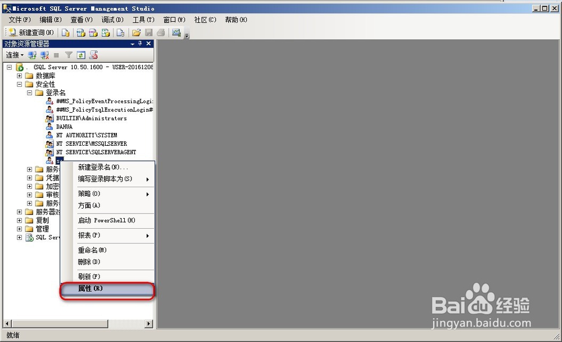The width and height of the screenshot is (562, 342).
Task: Select login NT AUTHORITY\SYSTEM
Action: coord(87,135)
